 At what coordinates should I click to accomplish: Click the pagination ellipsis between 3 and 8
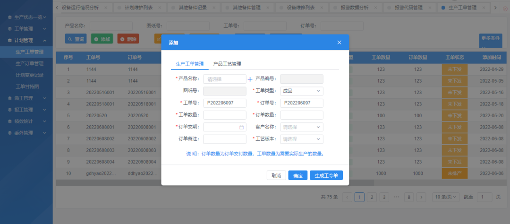(x=397, y=197)
